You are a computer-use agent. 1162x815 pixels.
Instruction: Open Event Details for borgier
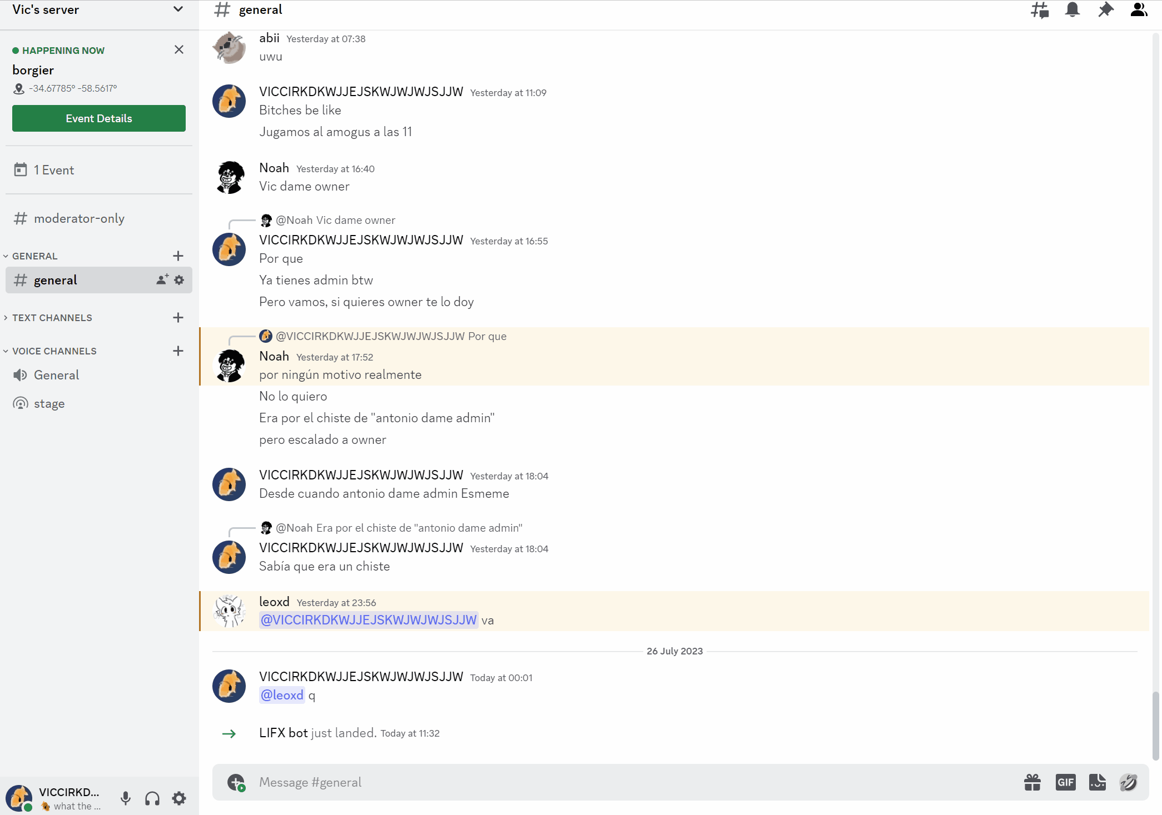click(x=99, y=118)
